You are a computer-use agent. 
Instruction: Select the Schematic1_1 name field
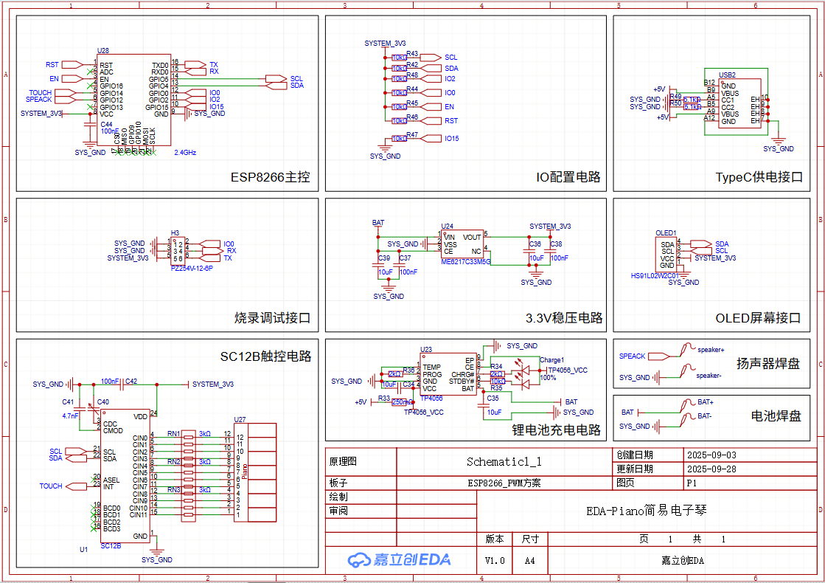tap(504, 462)
